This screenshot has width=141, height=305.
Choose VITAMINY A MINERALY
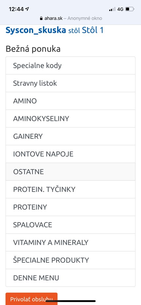click(x=70, y=242)
